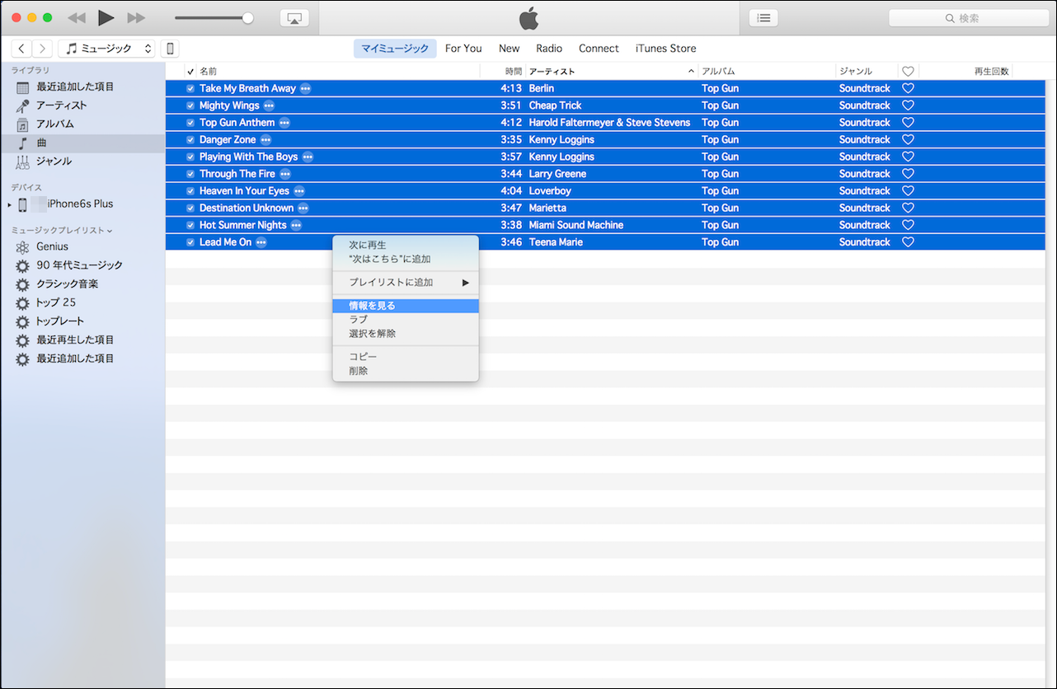Click the Play button in the toolbar
Image resolution: width=1057 pixels, height=689 pixels.
106,17
